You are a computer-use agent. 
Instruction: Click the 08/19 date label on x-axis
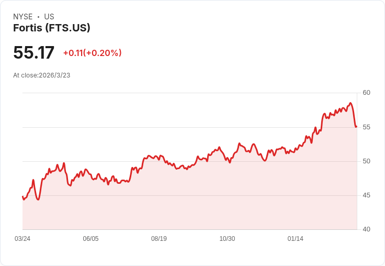click(159, 239)
